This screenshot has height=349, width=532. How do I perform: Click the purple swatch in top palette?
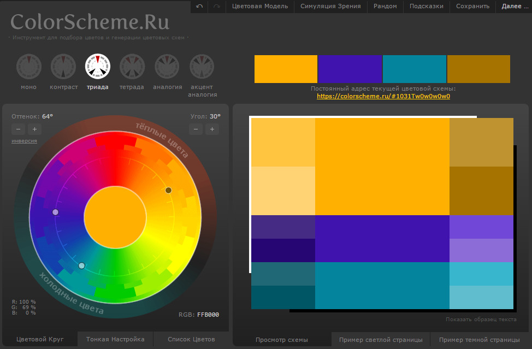(x=350, y=69)
